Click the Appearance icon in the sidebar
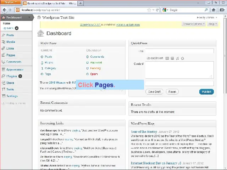The width and height of the screenshot is (227, 170). pos(3,69)
